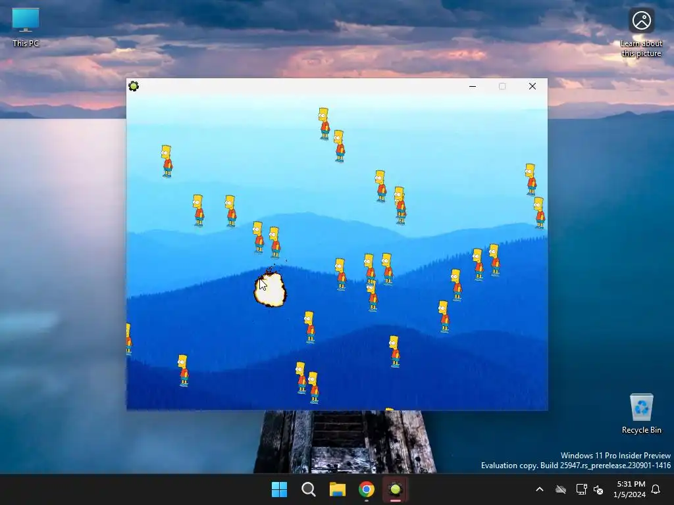
Task: Open the Windows Start menu
Action: click(x=279, y=489)
